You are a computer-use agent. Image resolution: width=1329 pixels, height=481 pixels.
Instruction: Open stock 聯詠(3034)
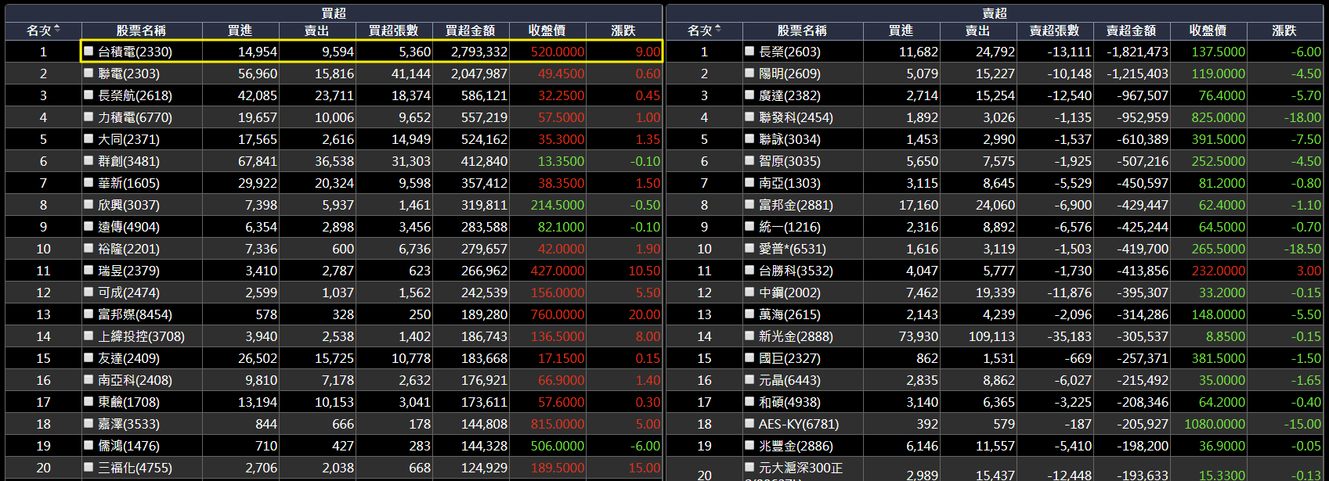[789, 139]
